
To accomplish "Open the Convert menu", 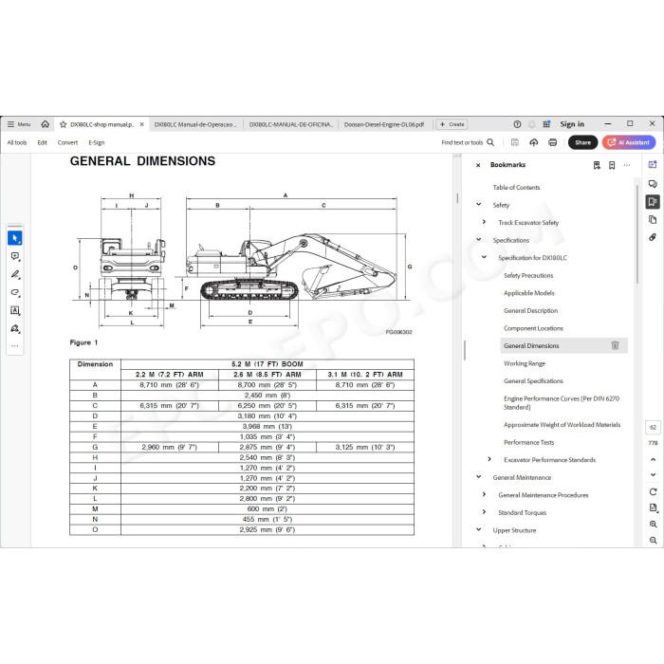I will [67, 142].
